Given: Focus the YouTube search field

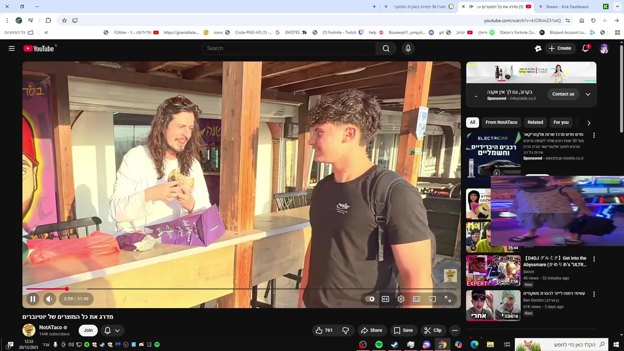Looking at the screenshot, I should [289, 48].
